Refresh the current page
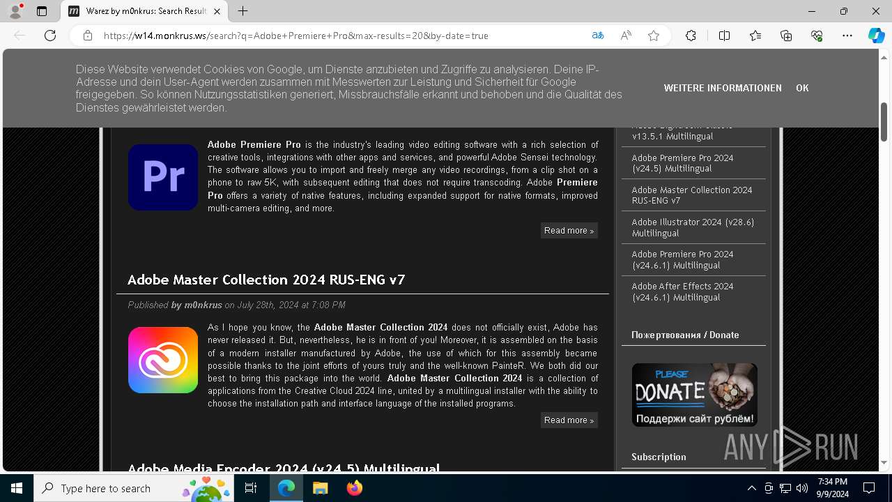This screenshot has width=892, height=502. click(x=50, y=36)
